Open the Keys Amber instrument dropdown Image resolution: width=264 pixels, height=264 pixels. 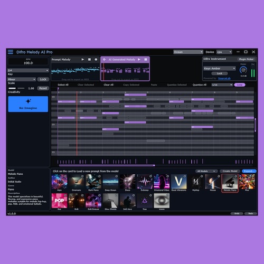[220, 68]
